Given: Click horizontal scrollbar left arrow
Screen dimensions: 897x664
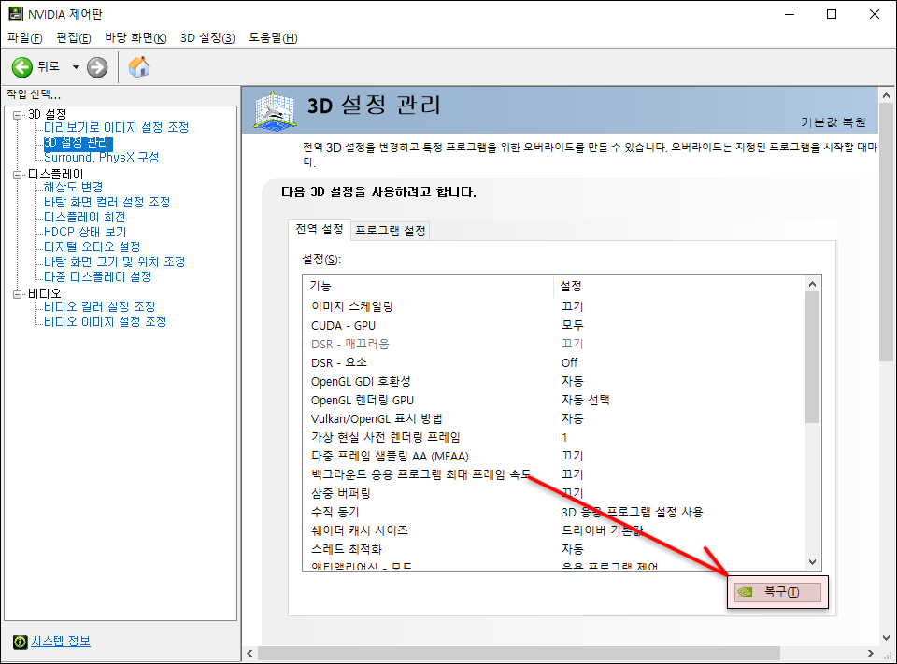Looking at the screenshot, I should [x=250, y=653].
